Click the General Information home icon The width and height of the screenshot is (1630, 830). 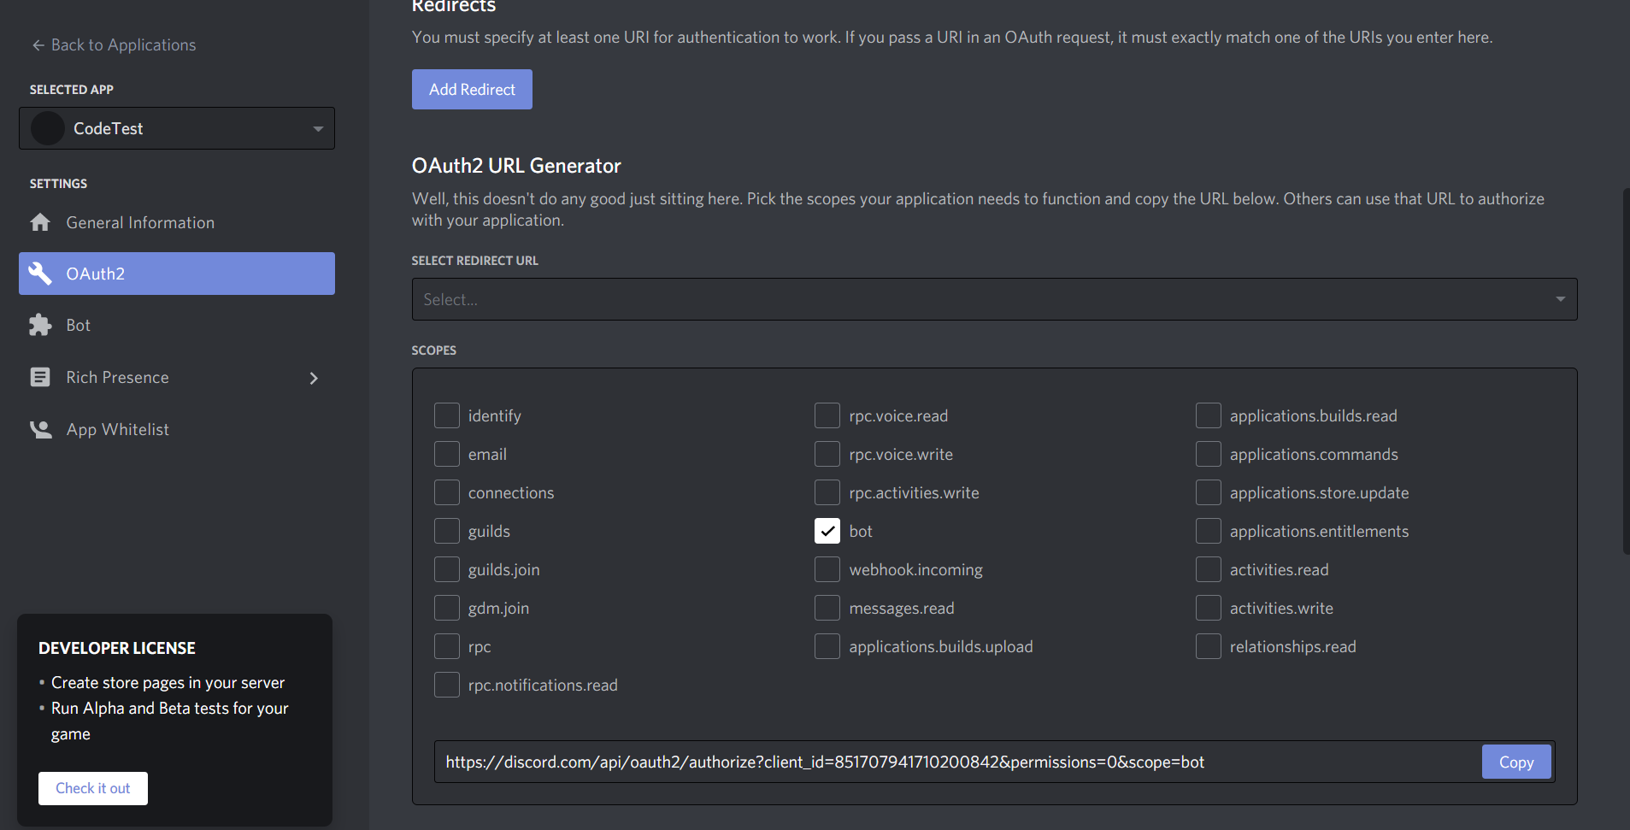point(40,222)
